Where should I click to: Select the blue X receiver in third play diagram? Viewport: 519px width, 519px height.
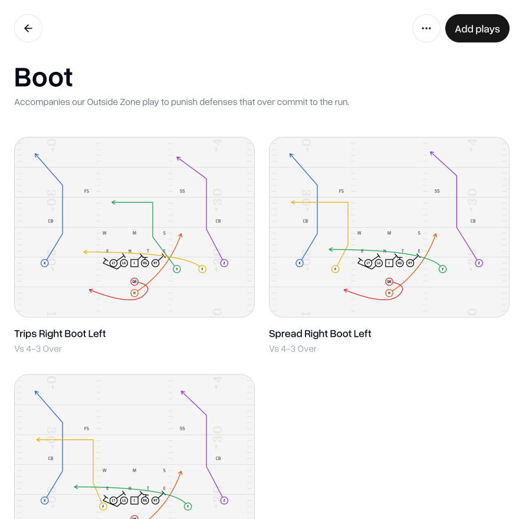coord(44,500)
